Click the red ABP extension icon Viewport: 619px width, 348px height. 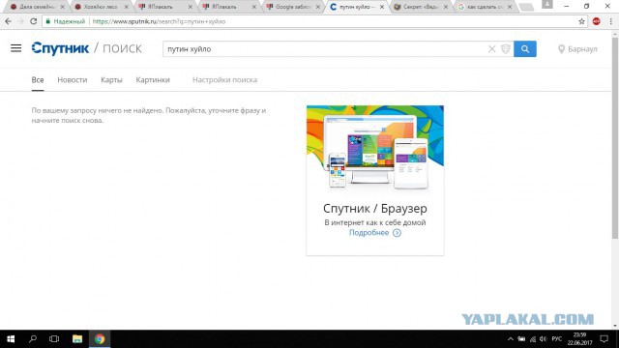pos(597,21)
